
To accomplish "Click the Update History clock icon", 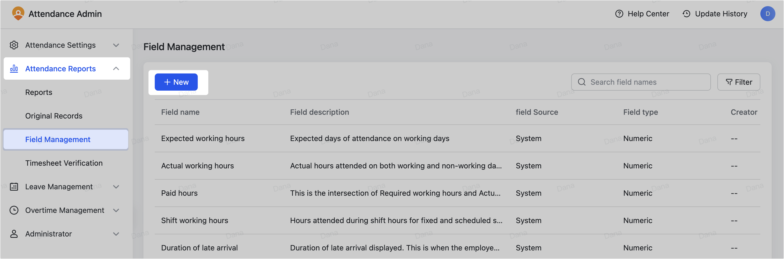I will tap(686, 14).
